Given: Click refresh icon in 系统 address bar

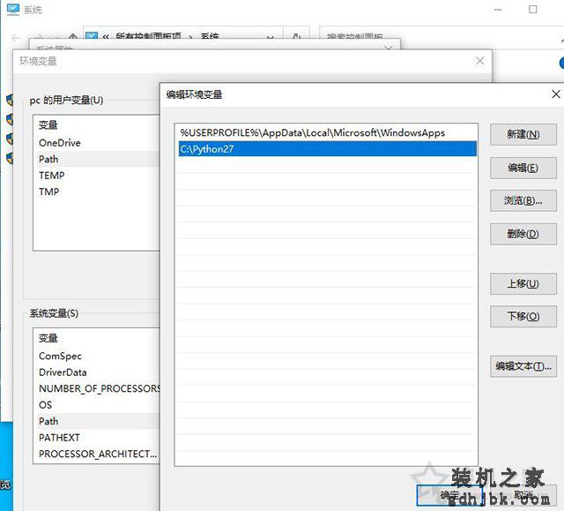Looking at the screenshot, I should point(296,35).
